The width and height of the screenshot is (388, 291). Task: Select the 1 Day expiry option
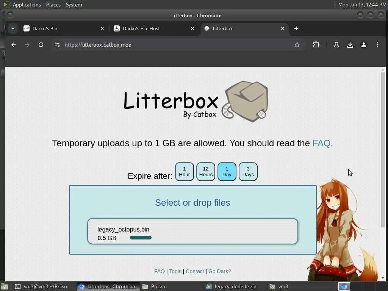[227, 172]
